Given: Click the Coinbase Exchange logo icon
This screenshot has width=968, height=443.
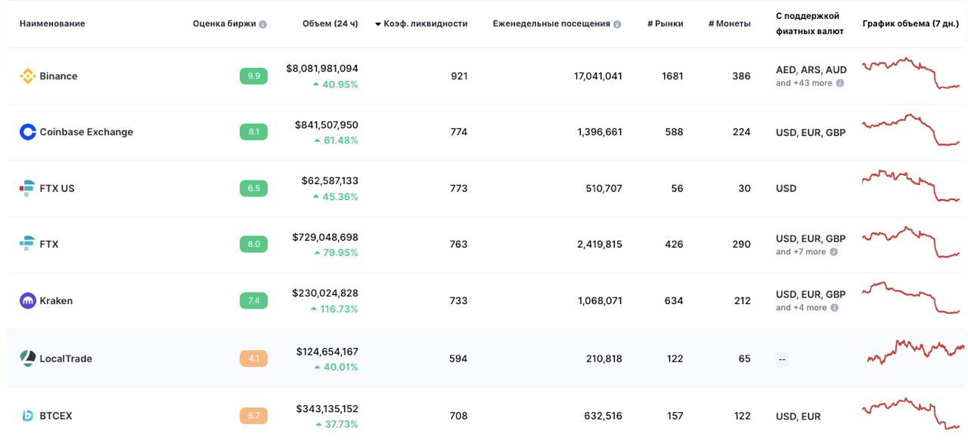Looking at the screenshot, I should click(27, 132).
